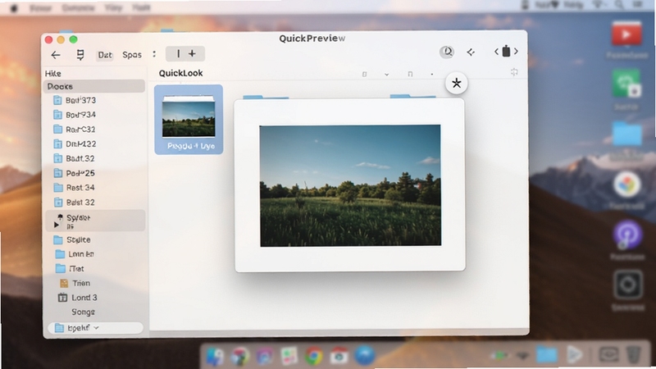Click the faint icon at content area's top-right

(514, 72)
